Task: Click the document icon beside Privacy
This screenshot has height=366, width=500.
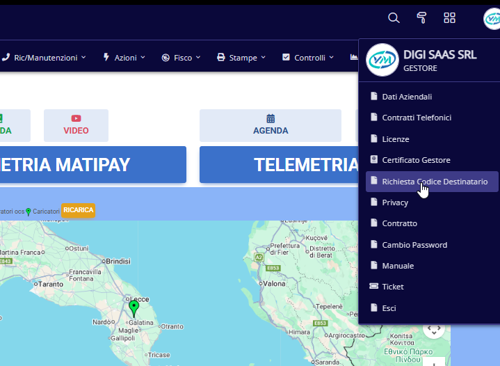Action: pos(374,202)
